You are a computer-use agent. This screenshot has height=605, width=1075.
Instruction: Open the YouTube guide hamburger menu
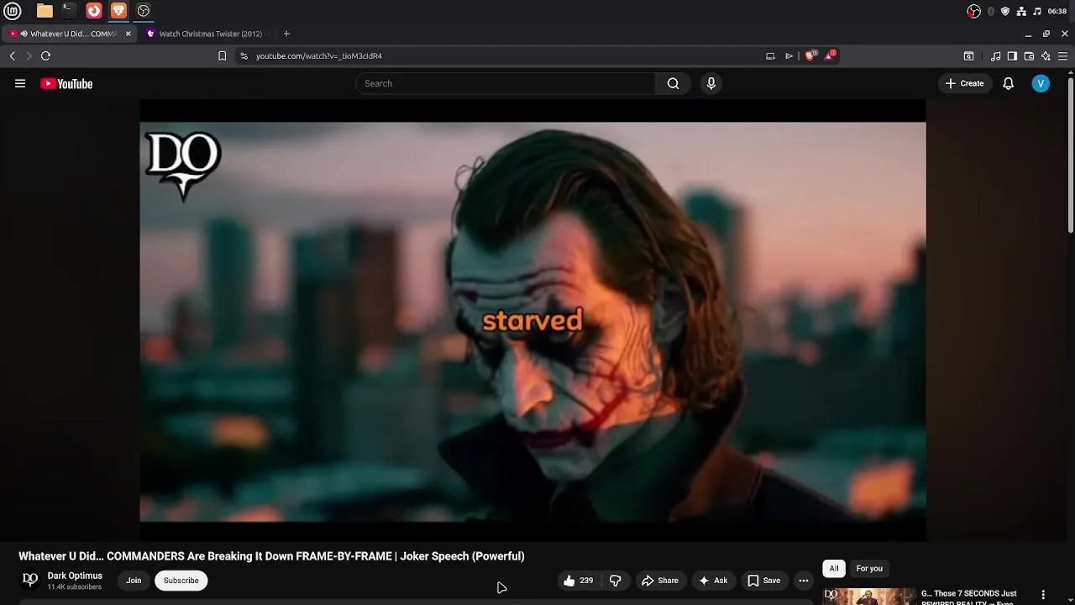[x=20, y=83]
